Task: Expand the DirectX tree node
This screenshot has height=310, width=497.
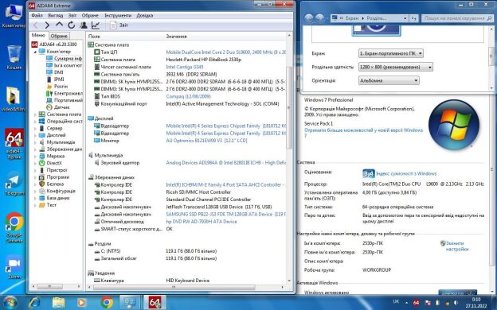Action: [x=35, y=163]
